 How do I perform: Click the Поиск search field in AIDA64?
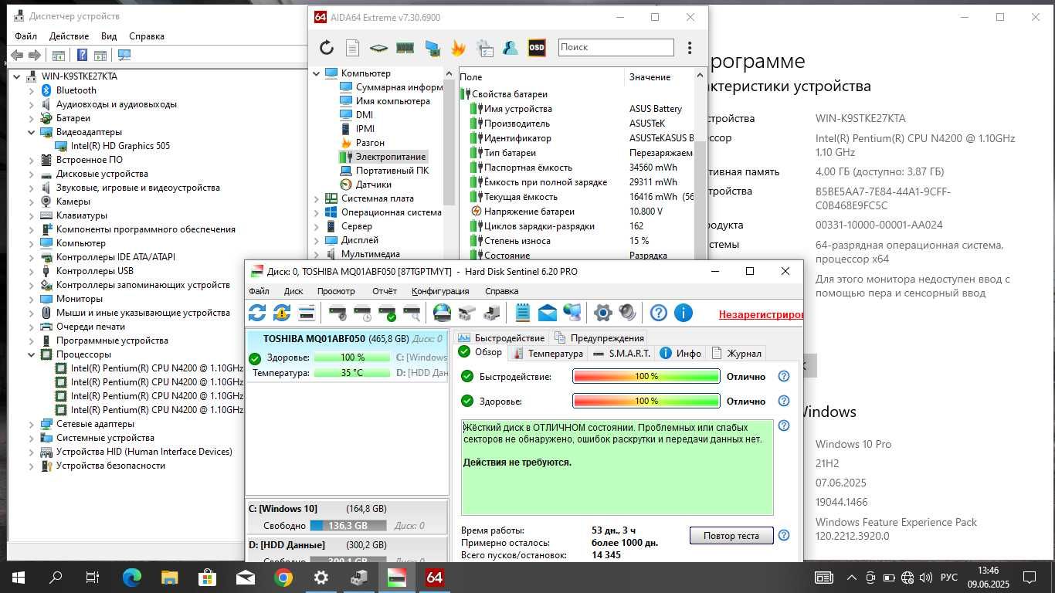tap(616, 47)
